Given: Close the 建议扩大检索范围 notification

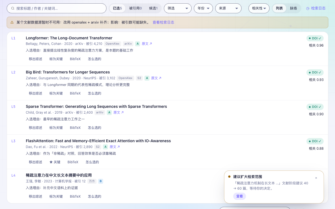Looking at the screenshot, I should (316, 178).
